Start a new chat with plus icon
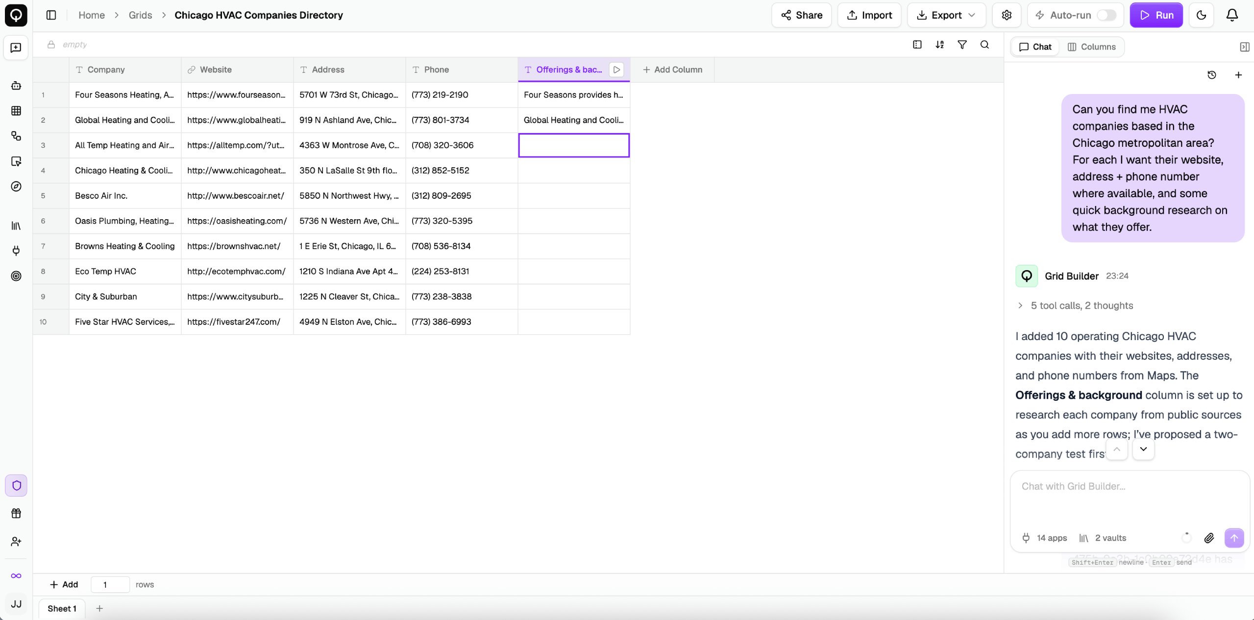This screenshot has width=1254, height=620. (x=1238, y=75)
